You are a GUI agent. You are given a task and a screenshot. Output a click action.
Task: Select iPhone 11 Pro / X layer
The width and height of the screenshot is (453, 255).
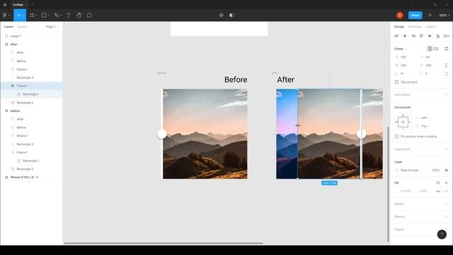pyautogui.click(x=31, y=177)
